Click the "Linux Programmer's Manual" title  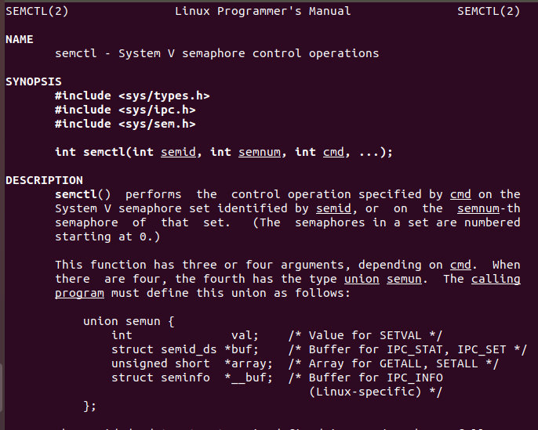point(263,11)
